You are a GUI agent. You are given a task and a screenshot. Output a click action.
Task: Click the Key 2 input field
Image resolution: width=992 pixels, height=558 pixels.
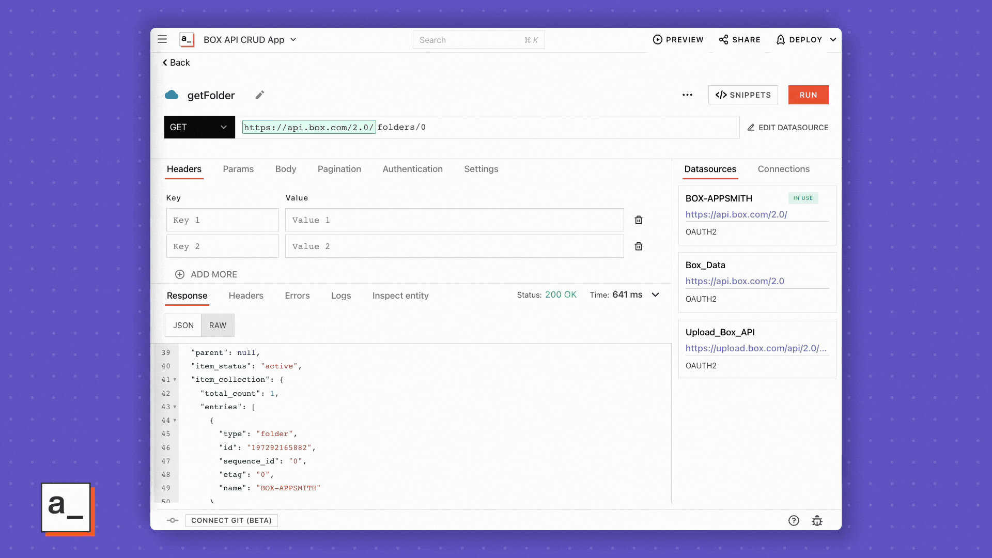223,246
